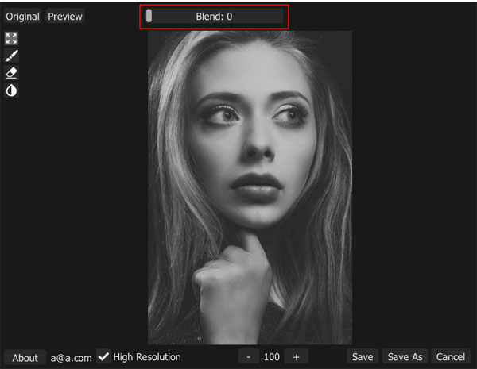Click the fit-to-screen expand icon
The height and width of the screenshot is (369, 477).
point(11,38)
